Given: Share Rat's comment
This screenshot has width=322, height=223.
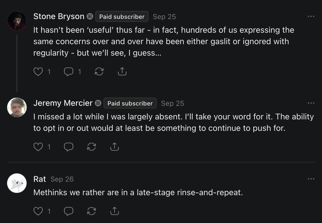Looking at the screenshot, I should 114,211.
